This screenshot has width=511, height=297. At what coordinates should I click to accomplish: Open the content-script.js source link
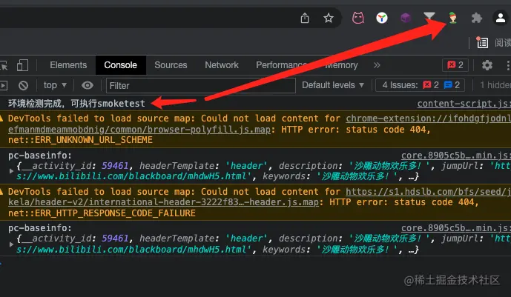click(464, 104)
